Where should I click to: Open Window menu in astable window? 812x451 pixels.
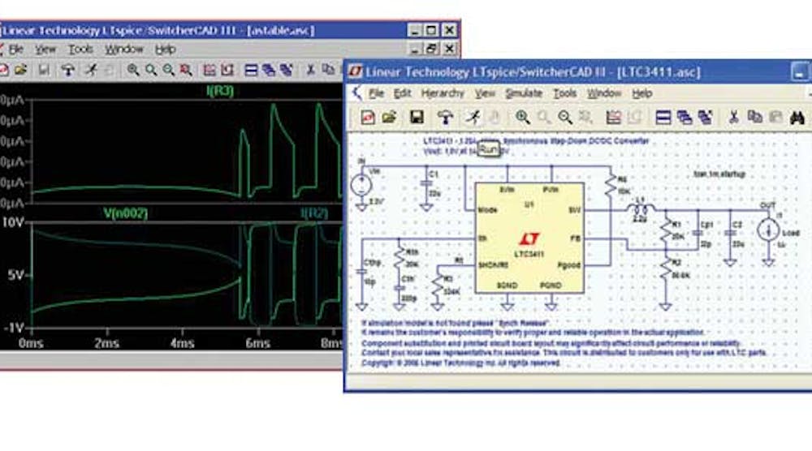click(x=124, y=49)
